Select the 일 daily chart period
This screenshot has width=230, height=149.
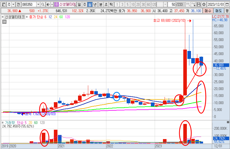79,5
